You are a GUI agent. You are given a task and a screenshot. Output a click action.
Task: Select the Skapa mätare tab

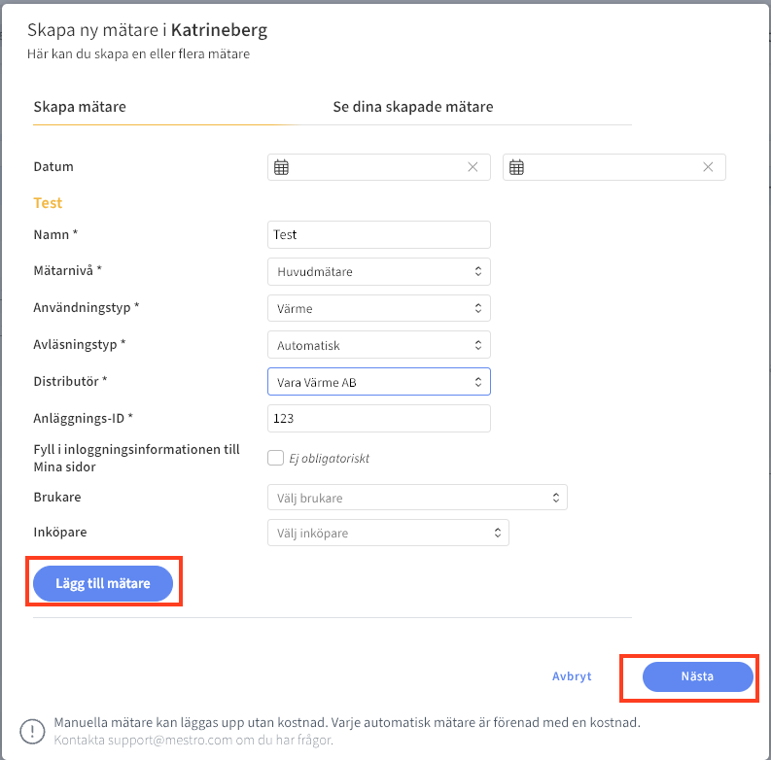80,107
